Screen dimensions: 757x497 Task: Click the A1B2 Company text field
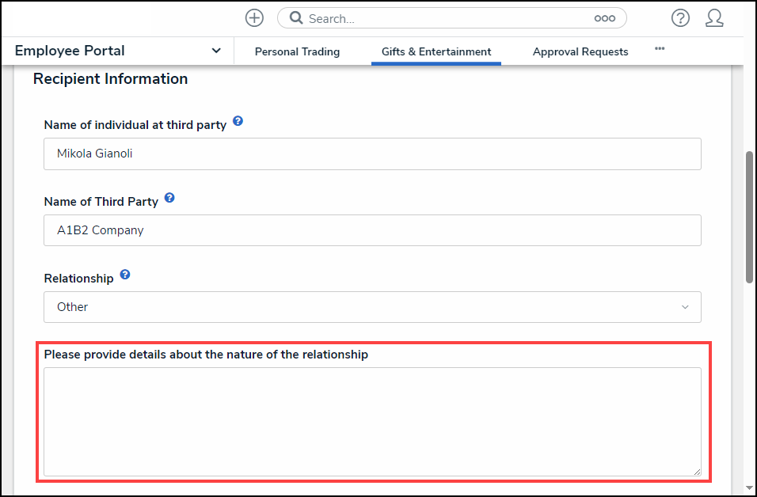372,230
